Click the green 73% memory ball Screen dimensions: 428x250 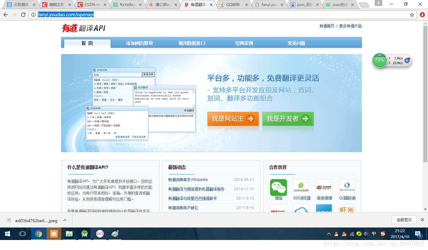coord(379,60)
